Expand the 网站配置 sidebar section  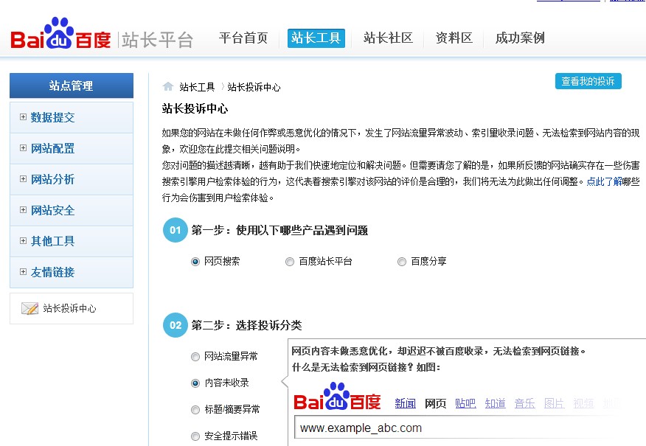tap(52, 149)
